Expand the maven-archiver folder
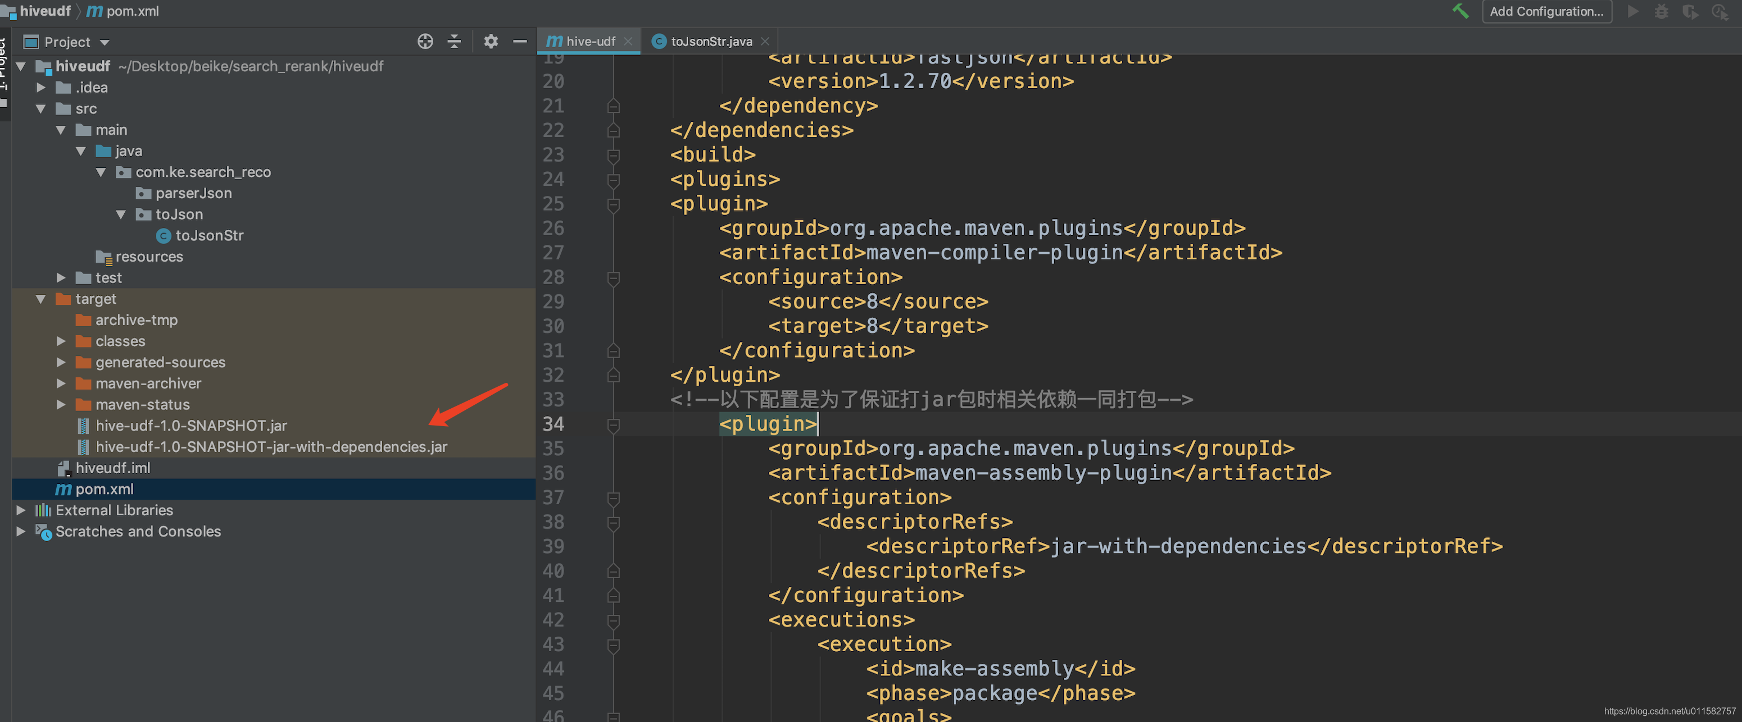This screenshot has height=722, width=1742. 62,383
